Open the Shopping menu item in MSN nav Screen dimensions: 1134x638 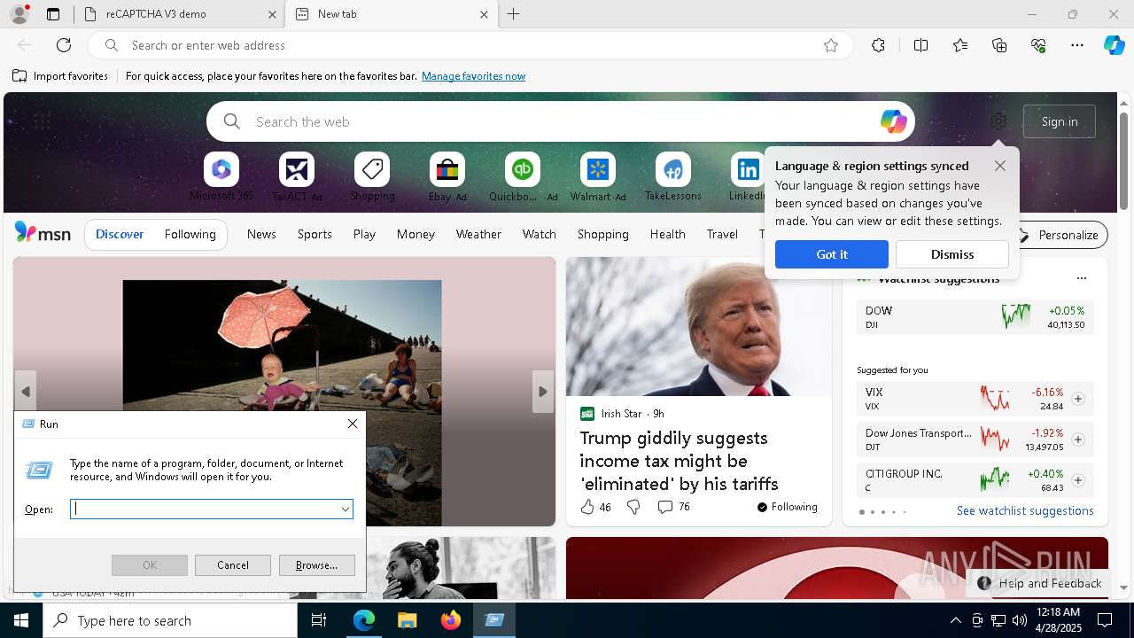tap(602, 234)
